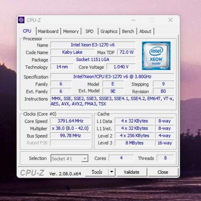This screenshot has width=201, height=201.
Task: Click the Instructions list text
Action: pyautogui.click(x=112, y=101)
